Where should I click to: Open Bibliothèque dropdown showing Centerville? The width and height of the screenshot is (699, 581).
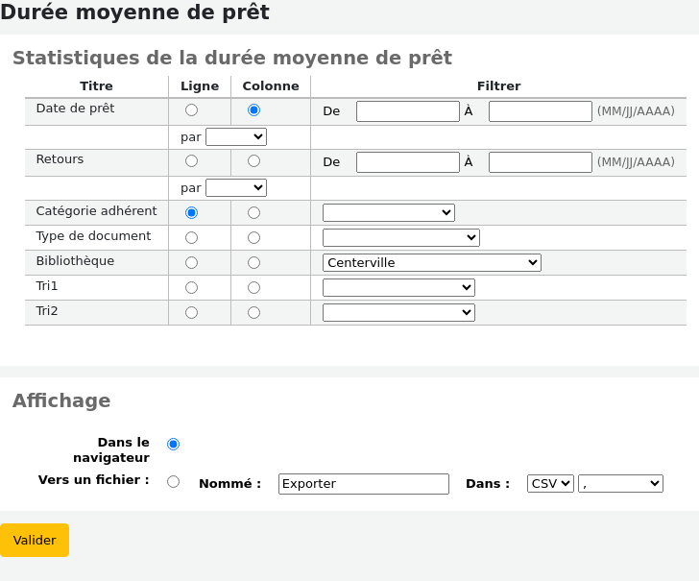[x=432, y=262]
